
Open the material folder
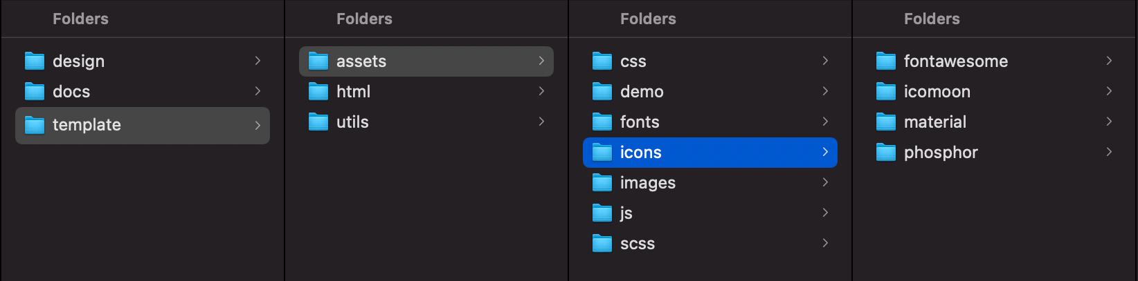(934, 122)
